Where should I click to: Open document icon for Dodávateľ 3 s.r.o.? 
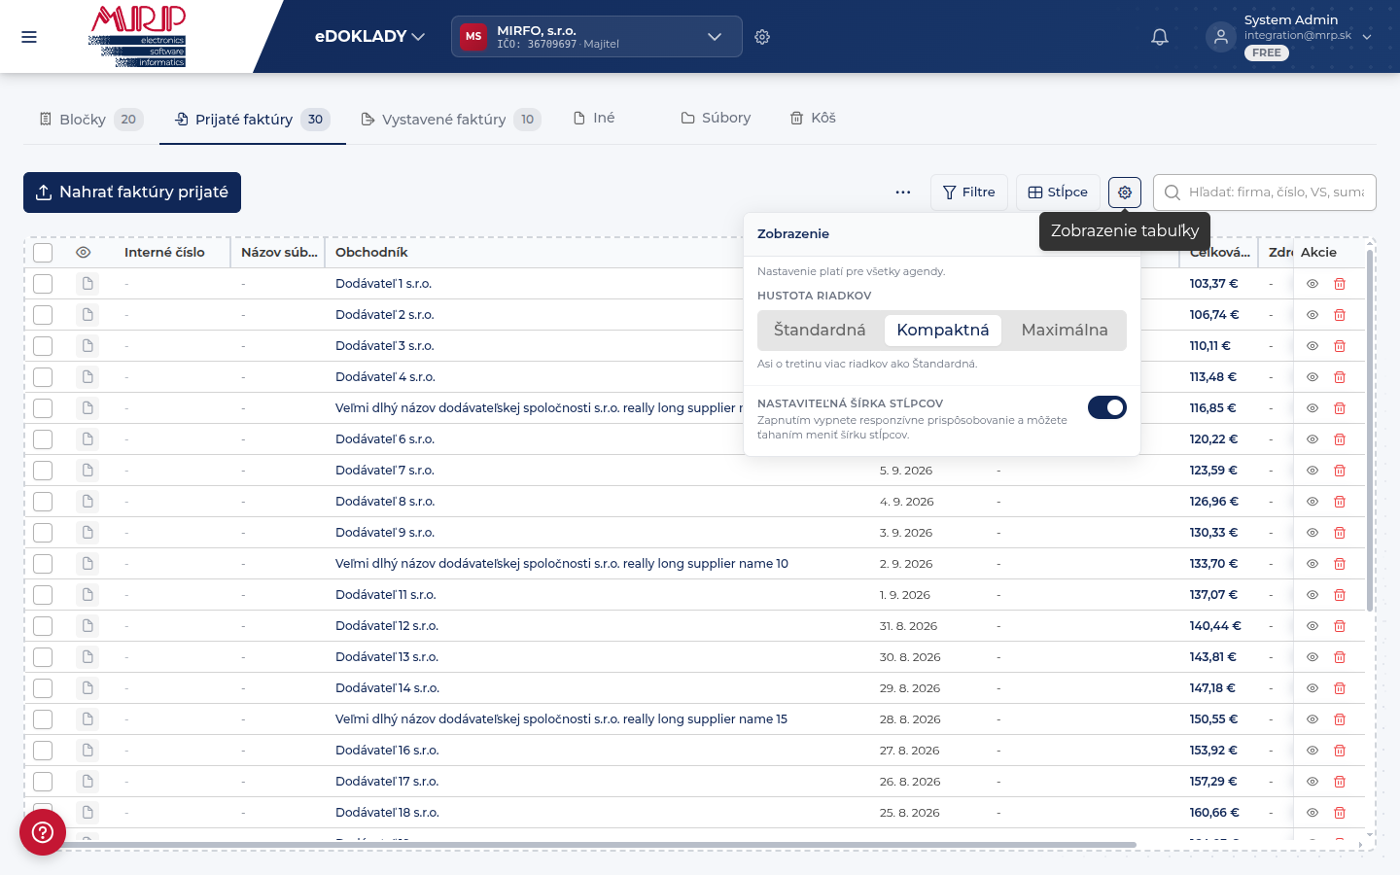pos(87,346)
